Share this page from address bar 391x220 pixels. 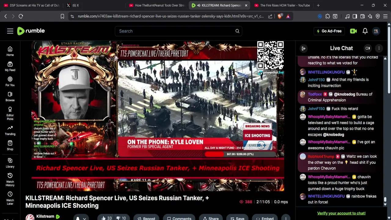pos(270,16)
